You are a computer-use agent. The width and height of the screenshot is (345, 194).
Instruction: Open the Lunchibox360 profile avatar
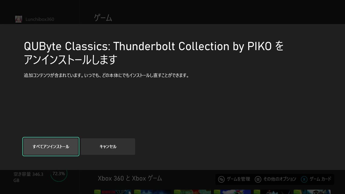[19, 19]
